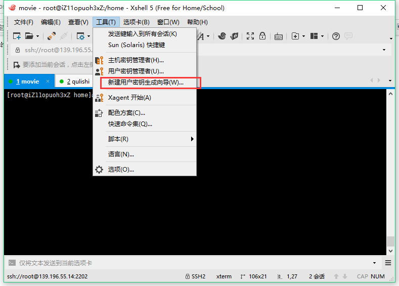
Task: Expand the address bar history dropdown
Action: 384,50
